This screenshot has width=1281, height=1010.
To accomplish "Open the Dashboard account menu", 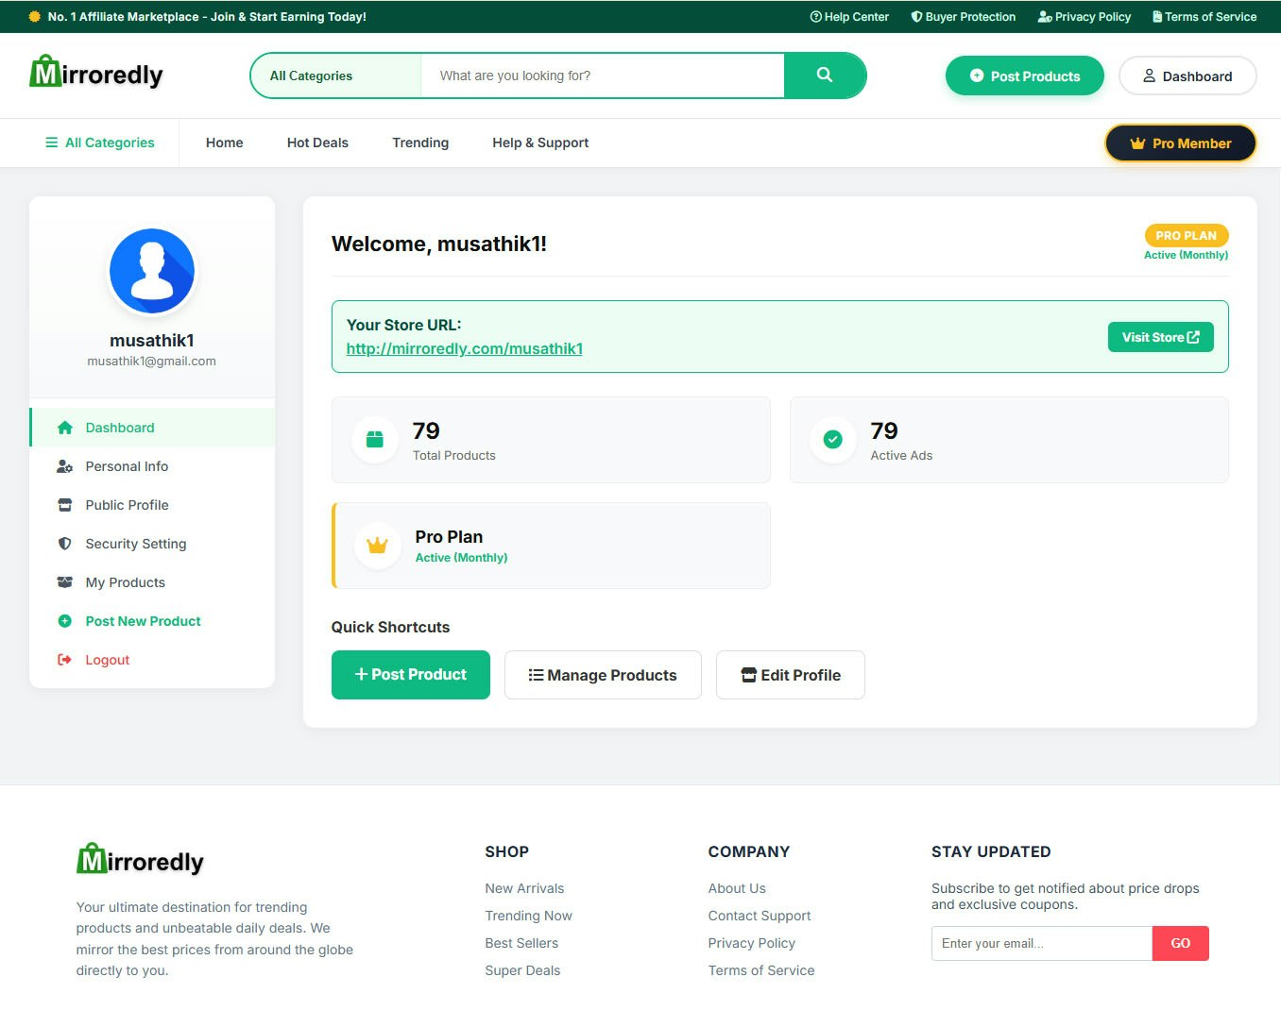I will 1187,76.
